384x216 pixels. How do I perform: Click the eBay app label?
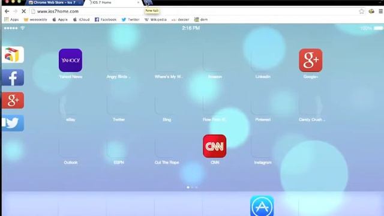(x=71, y=119)
